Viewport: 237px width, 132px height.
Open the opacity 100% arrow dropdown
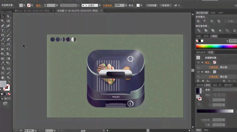click(x=126, y=5)
